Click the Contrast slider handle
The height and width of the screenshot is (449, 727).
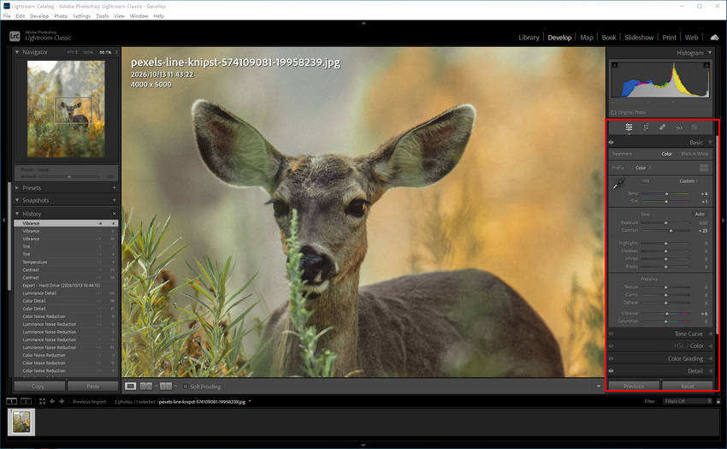click(671, 231)
